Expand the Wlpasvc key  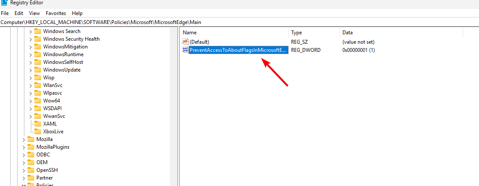[30, 93]
